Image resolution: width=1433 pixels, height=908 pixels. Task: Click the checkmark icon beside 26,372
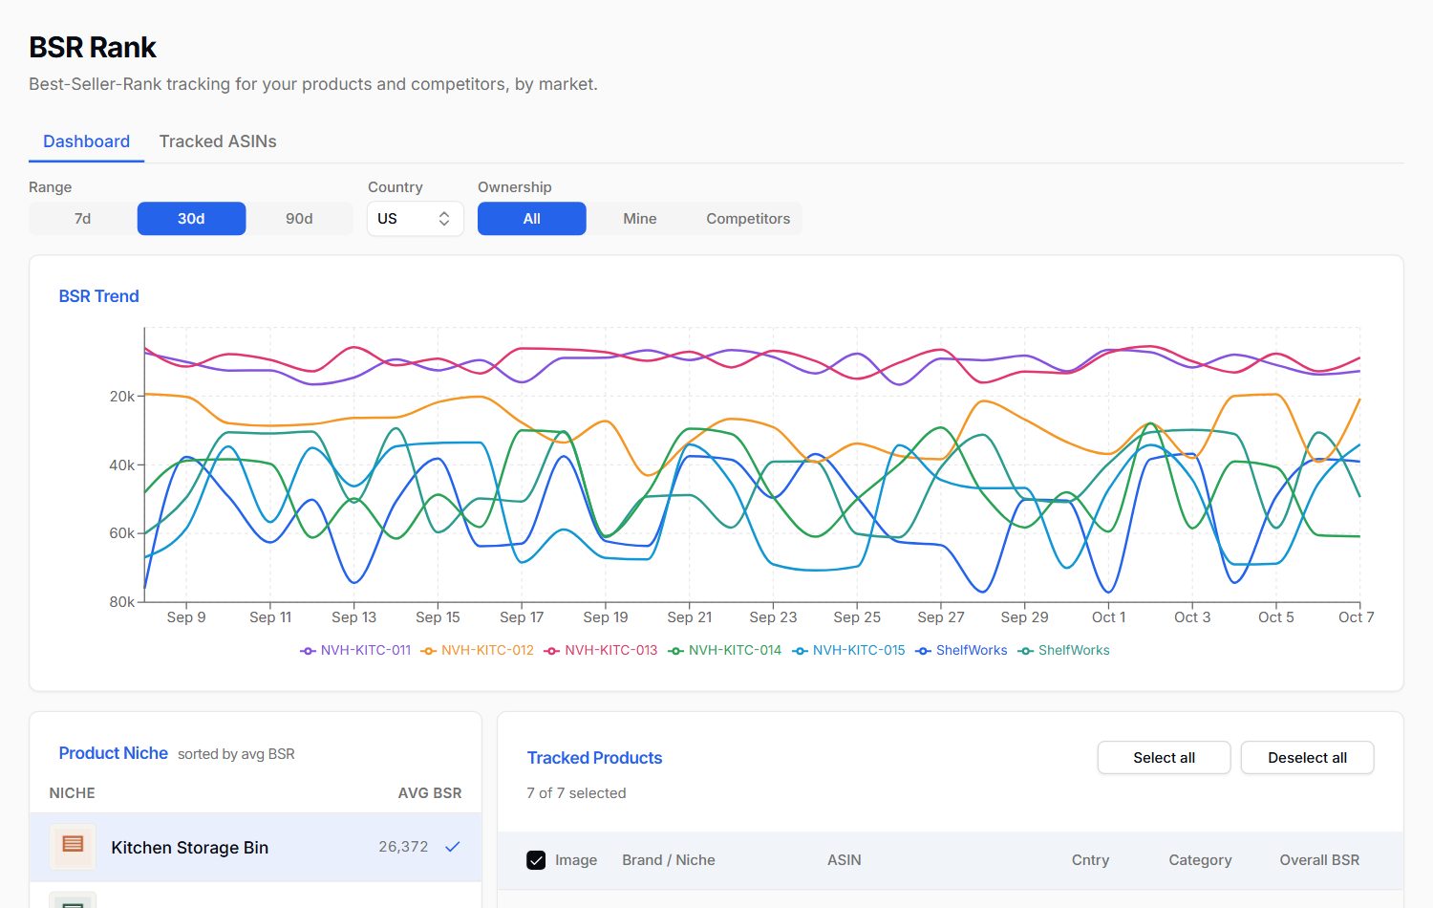click(x=453, y=847)
